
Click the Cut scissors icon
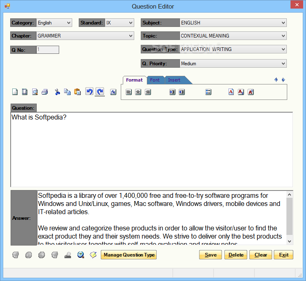pos(58,92)
